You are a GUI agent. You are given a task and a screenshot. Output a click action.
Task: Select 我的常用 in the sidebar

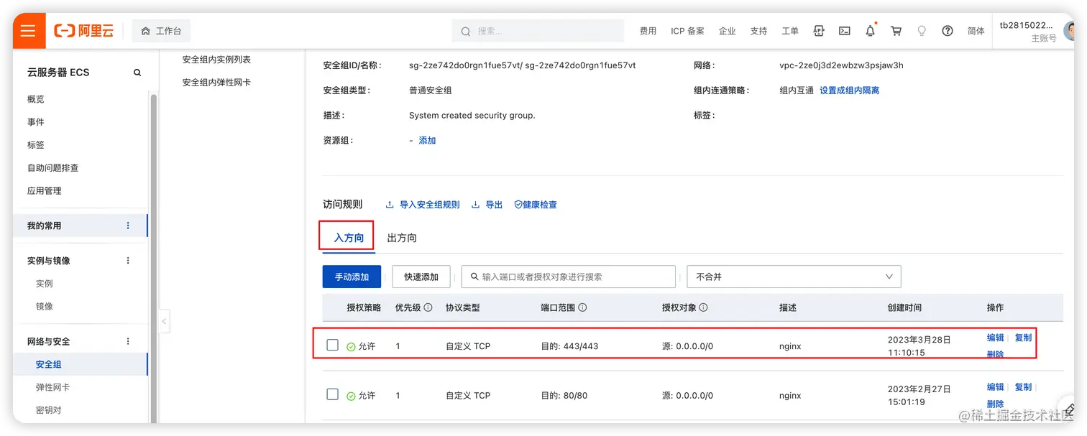tap(80, 226)
